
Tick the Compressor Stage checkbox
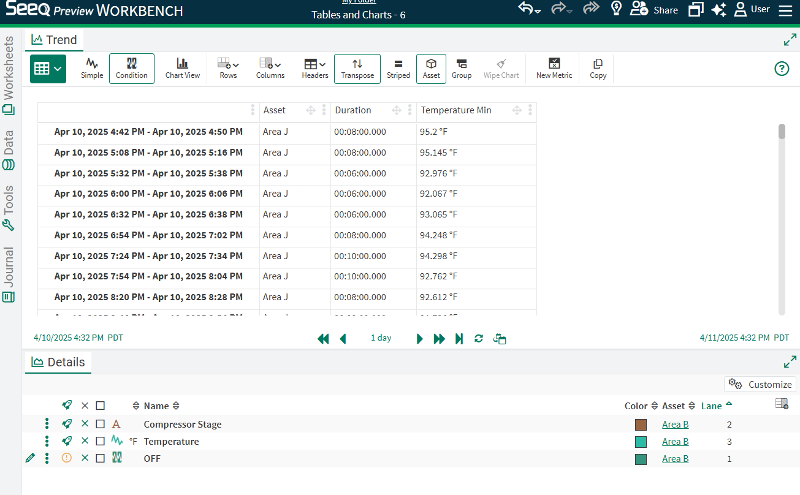[x=100, y=424]
